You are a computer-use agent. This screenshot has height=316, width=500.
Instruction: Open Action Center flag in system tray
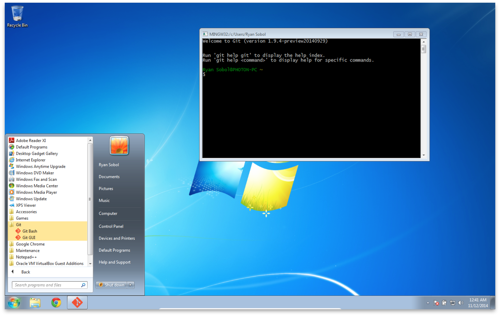coord(436,303)
